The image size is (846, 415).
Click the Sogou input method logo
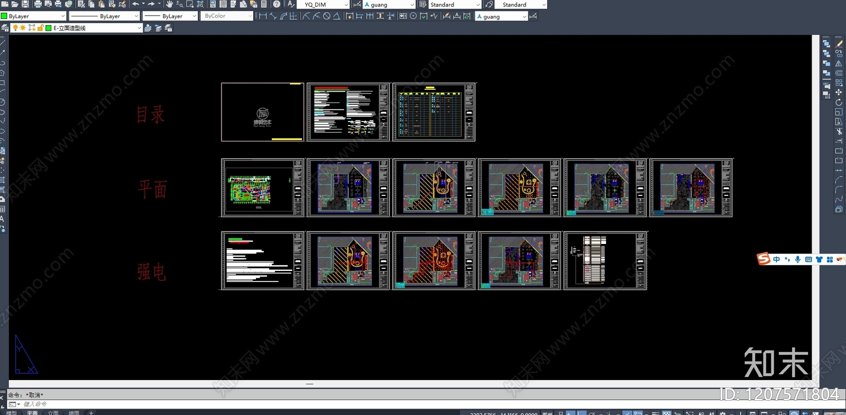point(764,259)
